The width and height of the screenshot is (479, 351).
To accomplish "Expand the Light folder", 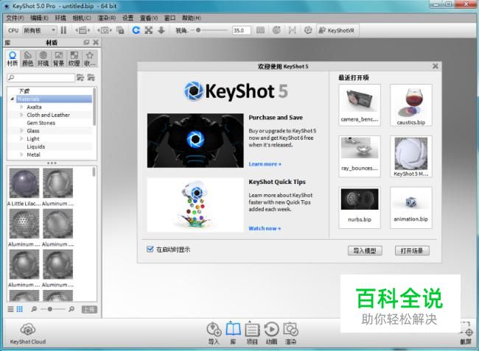I will (x=21, y=138).
